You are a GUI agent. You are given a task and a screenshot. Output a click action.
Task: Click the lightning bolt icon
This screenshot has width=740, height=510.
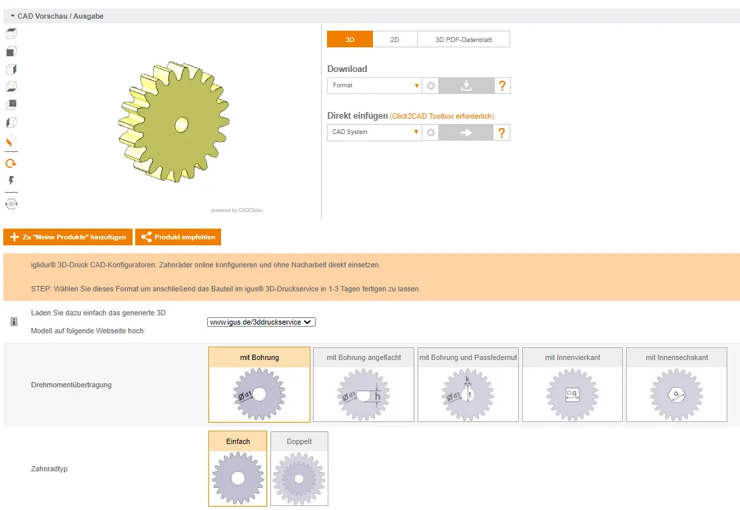point(11,181)
